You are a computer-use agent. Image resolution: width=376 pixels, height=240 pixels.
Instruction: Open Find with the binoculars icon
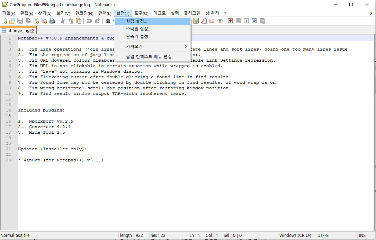(108, 21)
